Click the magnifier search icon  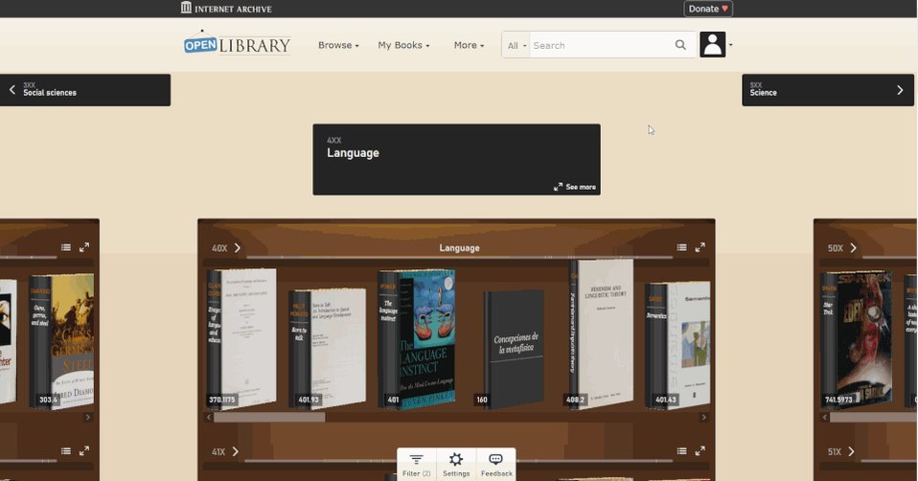(680, 45)
